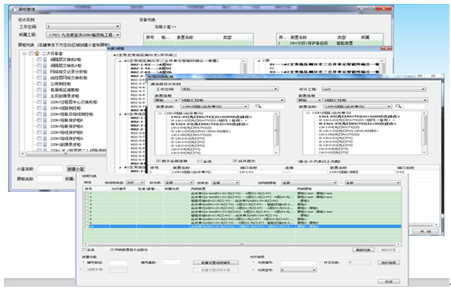
Task: Click the right magnifier search icon
Action: click(x=398, y=107)
